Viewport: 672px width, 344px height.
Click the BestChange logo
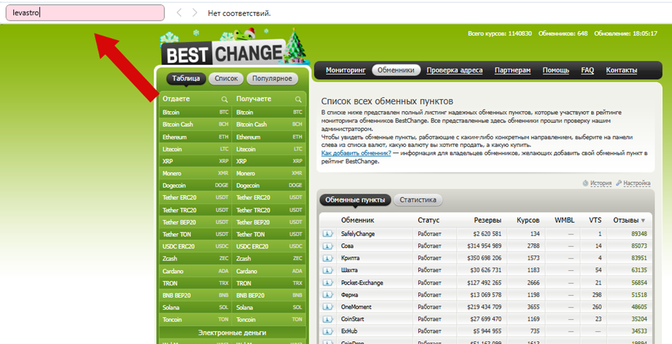(x=223, y=54)
